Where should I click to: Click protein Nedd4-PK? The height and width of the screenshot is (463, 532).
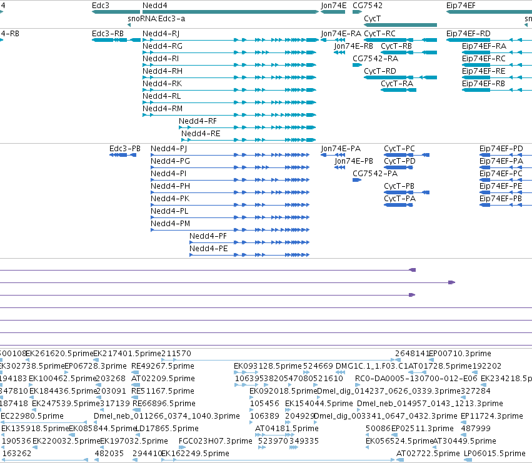pos(170,199)
